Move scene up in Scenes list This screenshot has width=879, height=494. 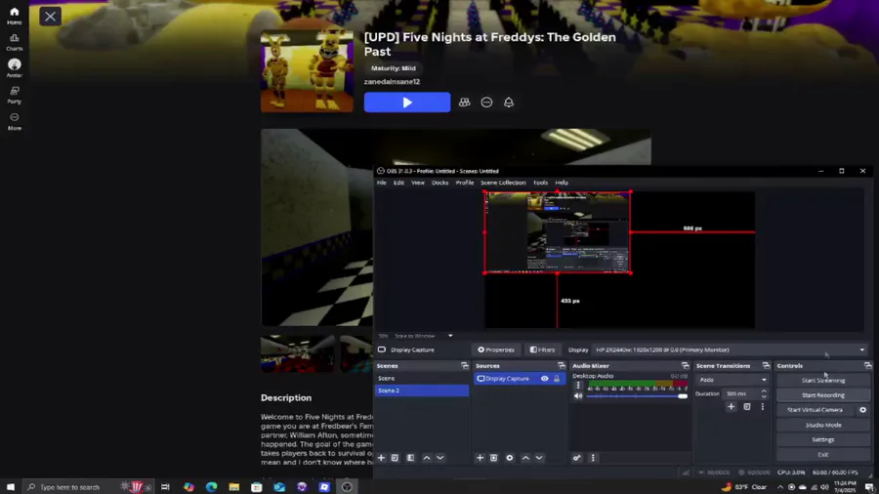tap(427, 458)
